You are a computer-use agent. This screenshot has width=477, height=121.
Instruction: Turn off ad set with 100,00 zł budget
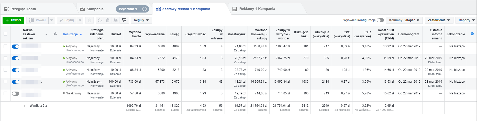[16, 82]
